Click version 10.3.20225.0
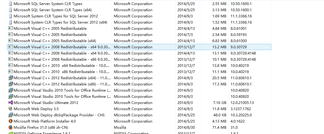Screen dimensions: 324x134 point(241,115)
